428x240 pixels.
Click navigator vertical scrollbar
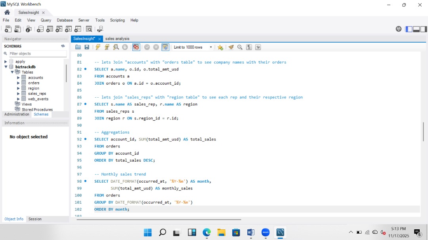tap(66, 74)
